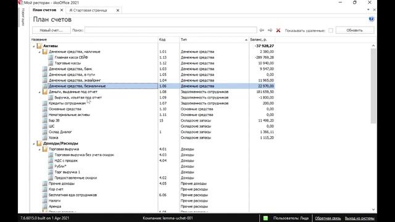
Task: Click account icon beside Денежные средства, в пути
Action: pos(45,75)
